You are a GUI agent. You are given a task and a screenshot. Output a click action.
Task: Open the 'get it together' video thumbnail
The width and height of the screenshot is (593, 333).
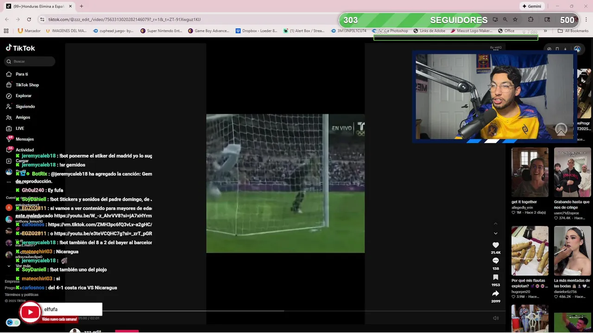(x=530, y=173)
